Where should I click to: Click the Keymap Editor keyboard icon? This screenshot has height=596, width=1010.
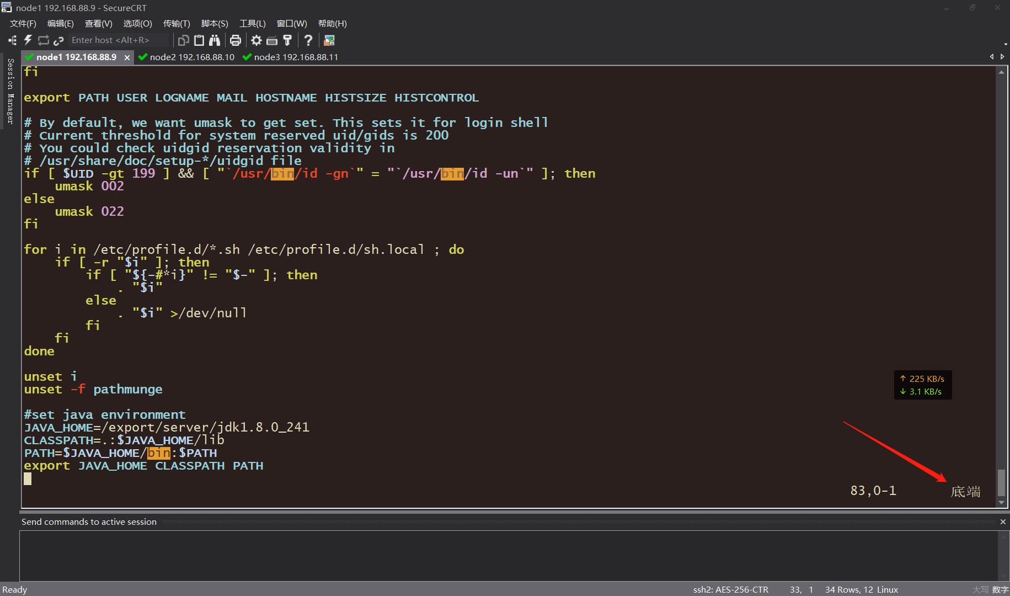click(x=272, y=40)
